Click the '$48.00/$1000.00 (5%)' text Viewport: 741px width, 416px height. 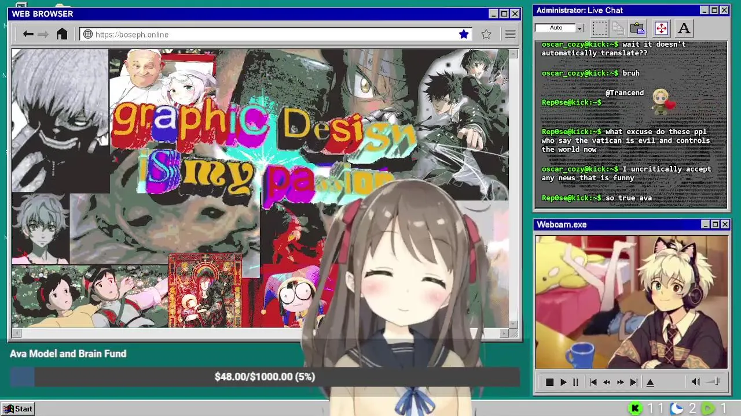coord(265,377)
